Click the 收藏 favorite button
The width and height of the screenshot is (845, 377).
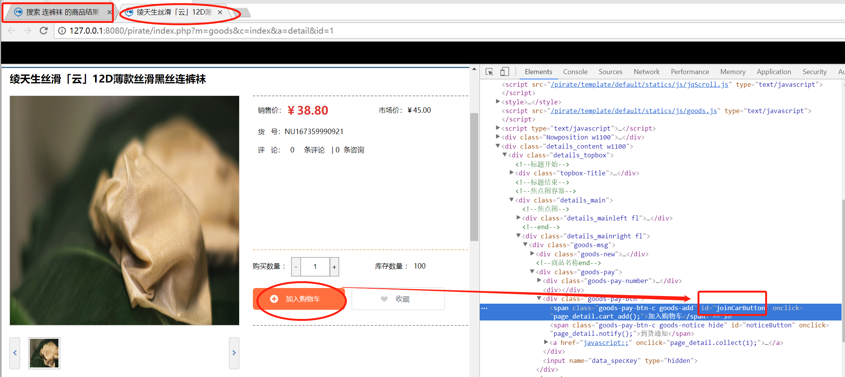click(x=398, y=299)
